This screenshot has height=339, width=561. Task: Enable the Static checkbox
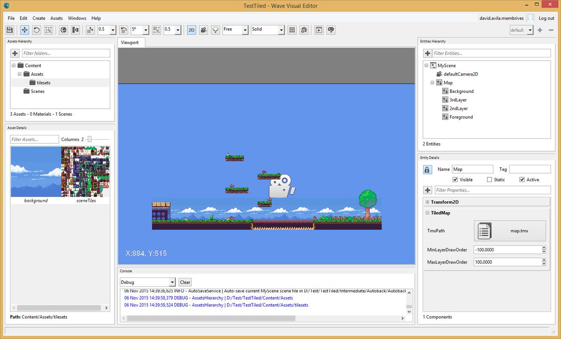[489, 179]
